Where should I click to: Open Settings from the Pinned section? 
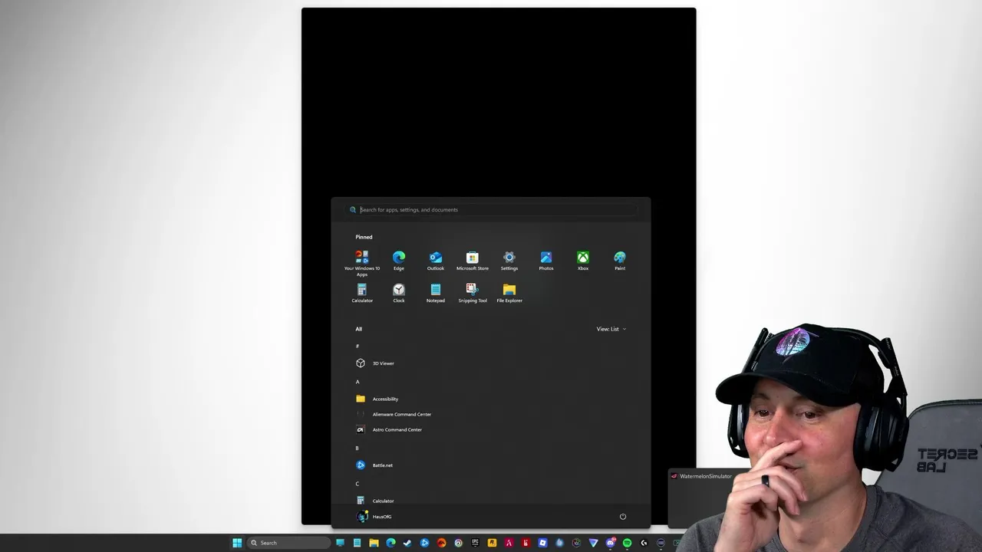coord(509,261)
